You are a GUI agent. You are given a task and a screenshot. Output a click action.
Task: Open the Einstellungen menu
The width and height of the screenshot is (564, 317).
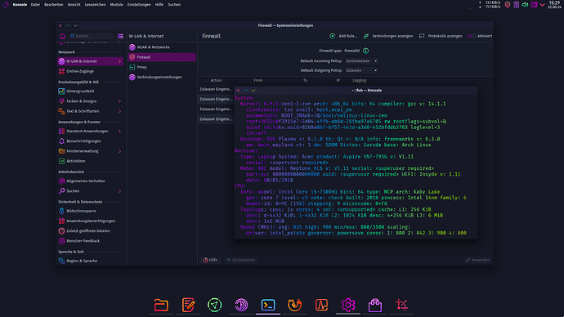(x=139, y=5)
